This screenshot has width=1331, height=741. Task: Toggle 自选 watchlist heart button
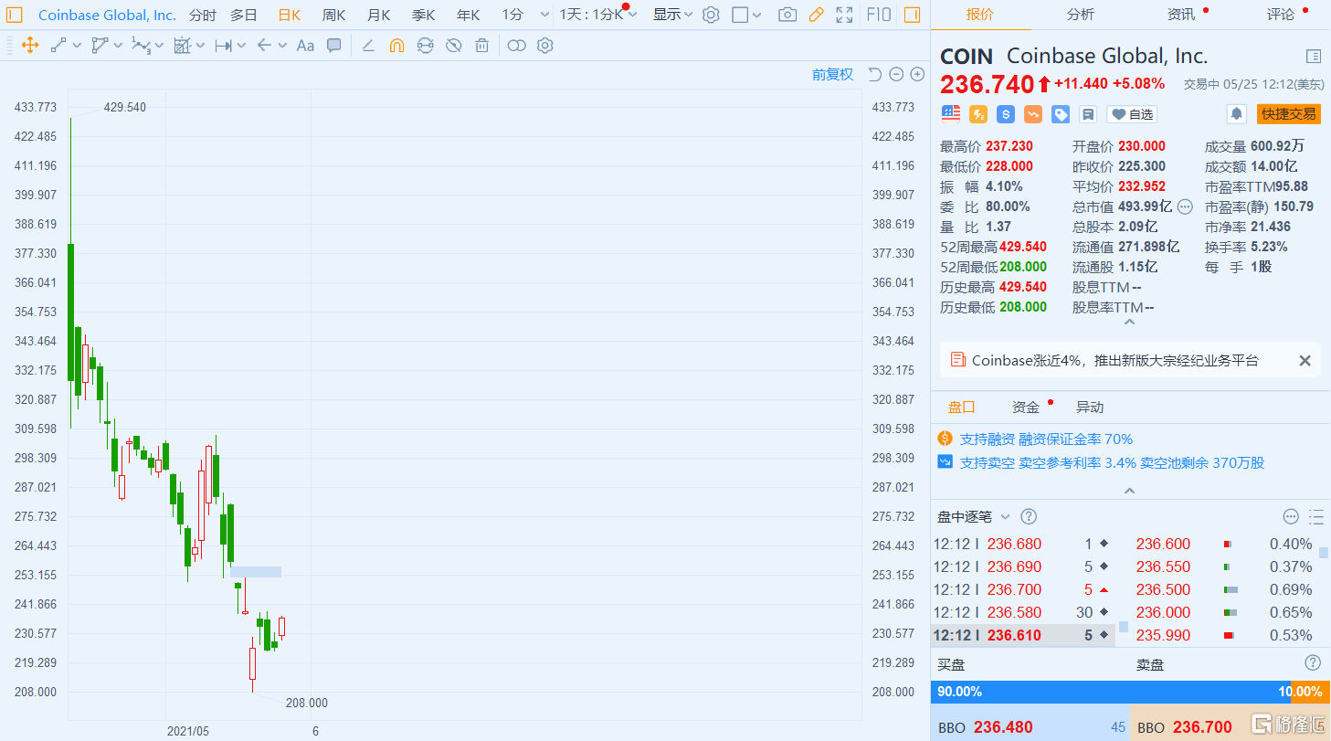pyautogui.click(x=1132, y=114)
